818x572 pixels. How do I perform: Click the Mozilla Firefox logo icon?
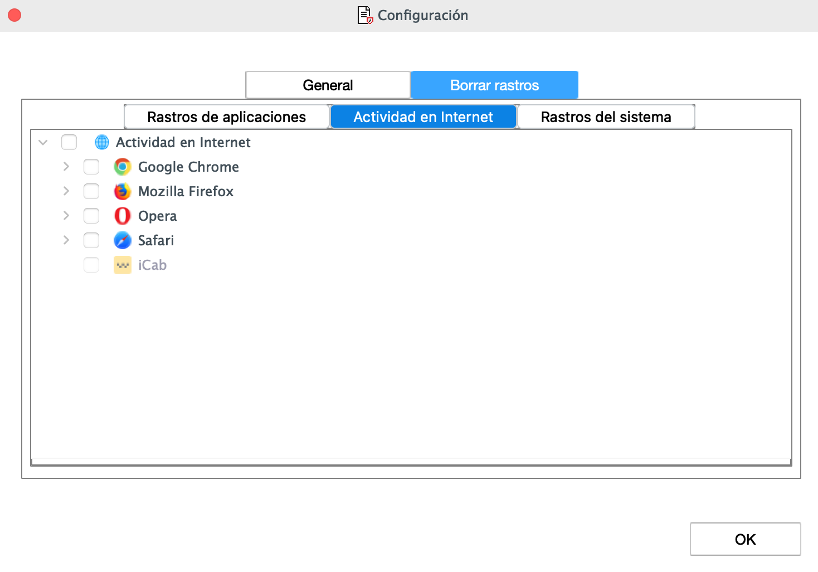(123, 191)
